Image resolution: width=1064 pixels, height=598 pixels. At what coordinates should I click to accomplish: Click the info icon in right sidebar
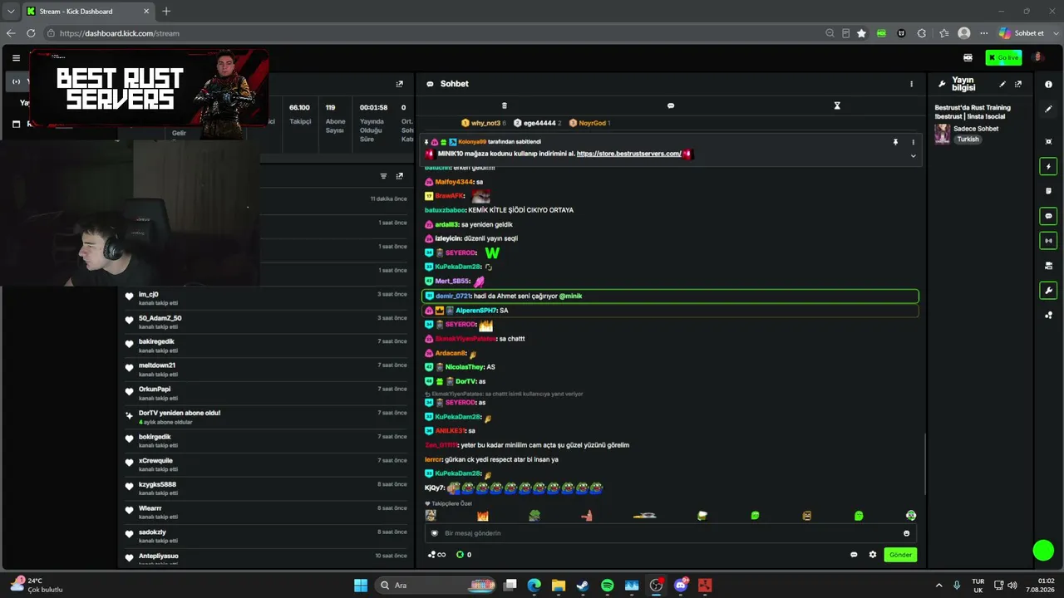(x=1048, y=85)
